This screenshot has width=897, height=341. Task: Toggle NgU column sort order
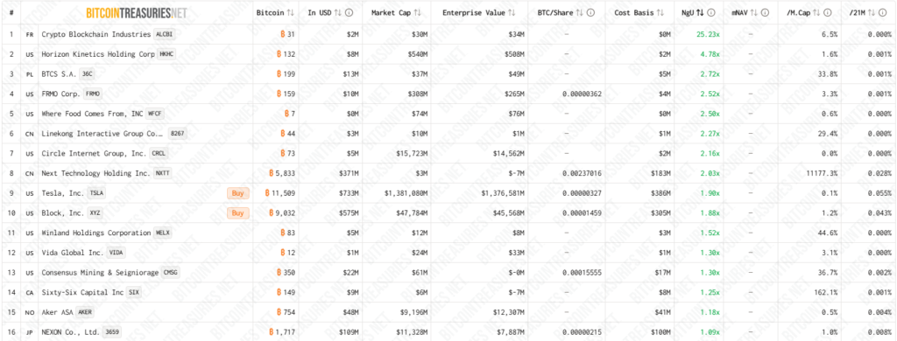[700, 12]
